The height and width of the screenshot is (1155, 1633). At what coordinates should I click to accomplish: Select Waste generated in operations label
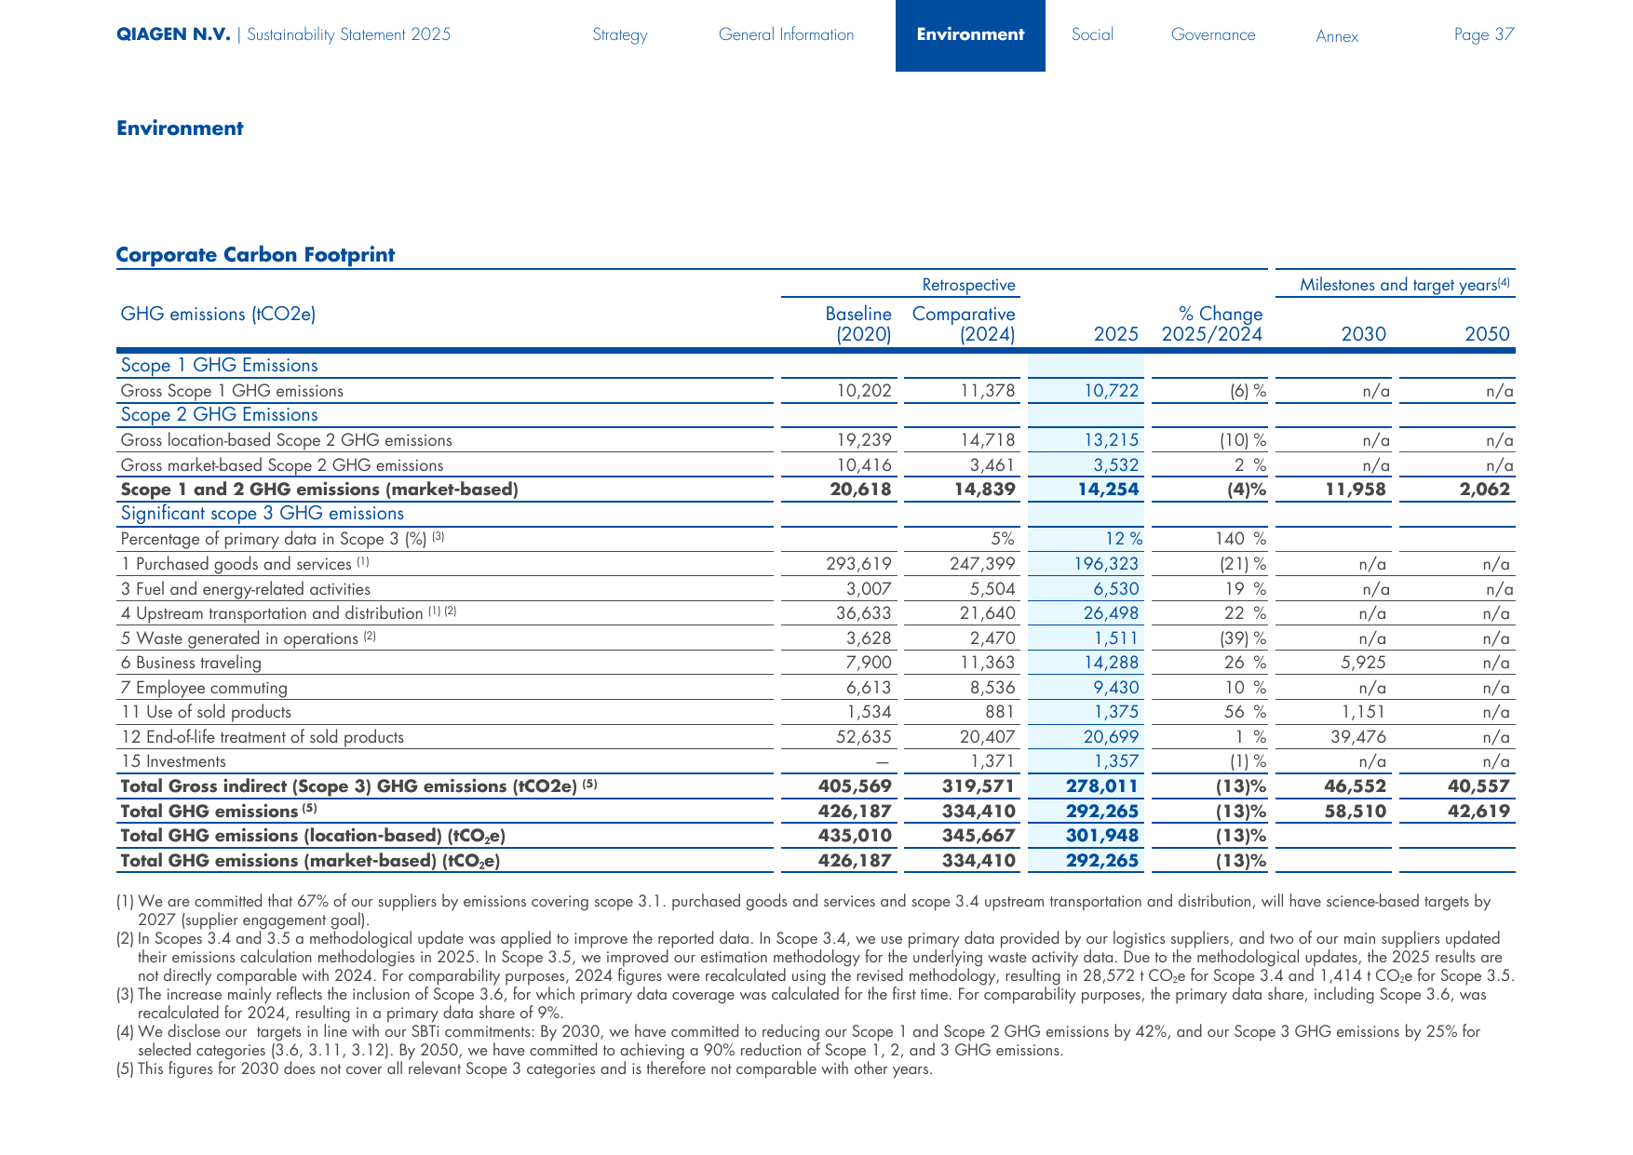tap(249, 638)
